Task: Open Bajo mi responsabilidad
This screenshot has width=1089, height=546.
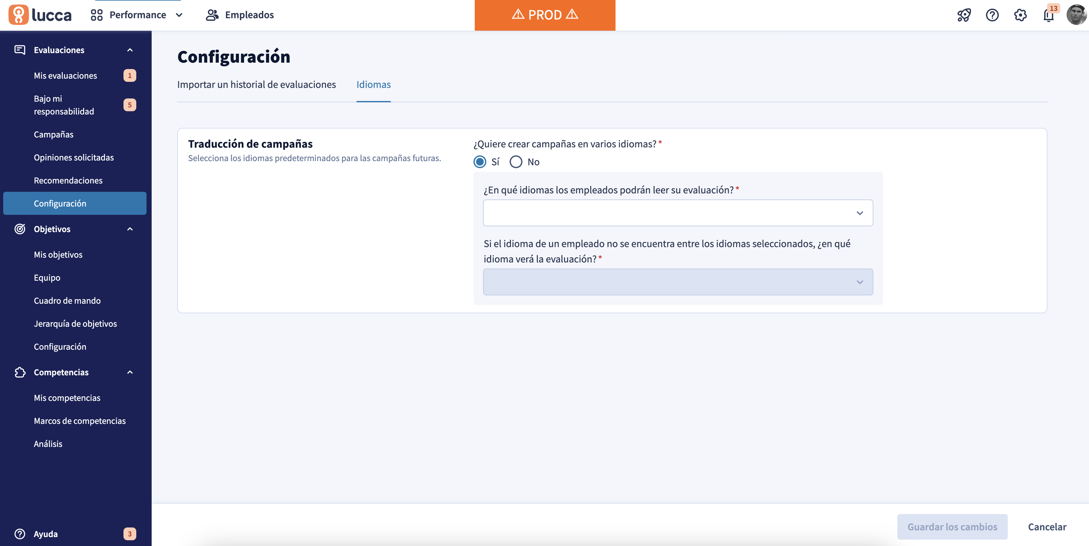Action: coord(75,105)
